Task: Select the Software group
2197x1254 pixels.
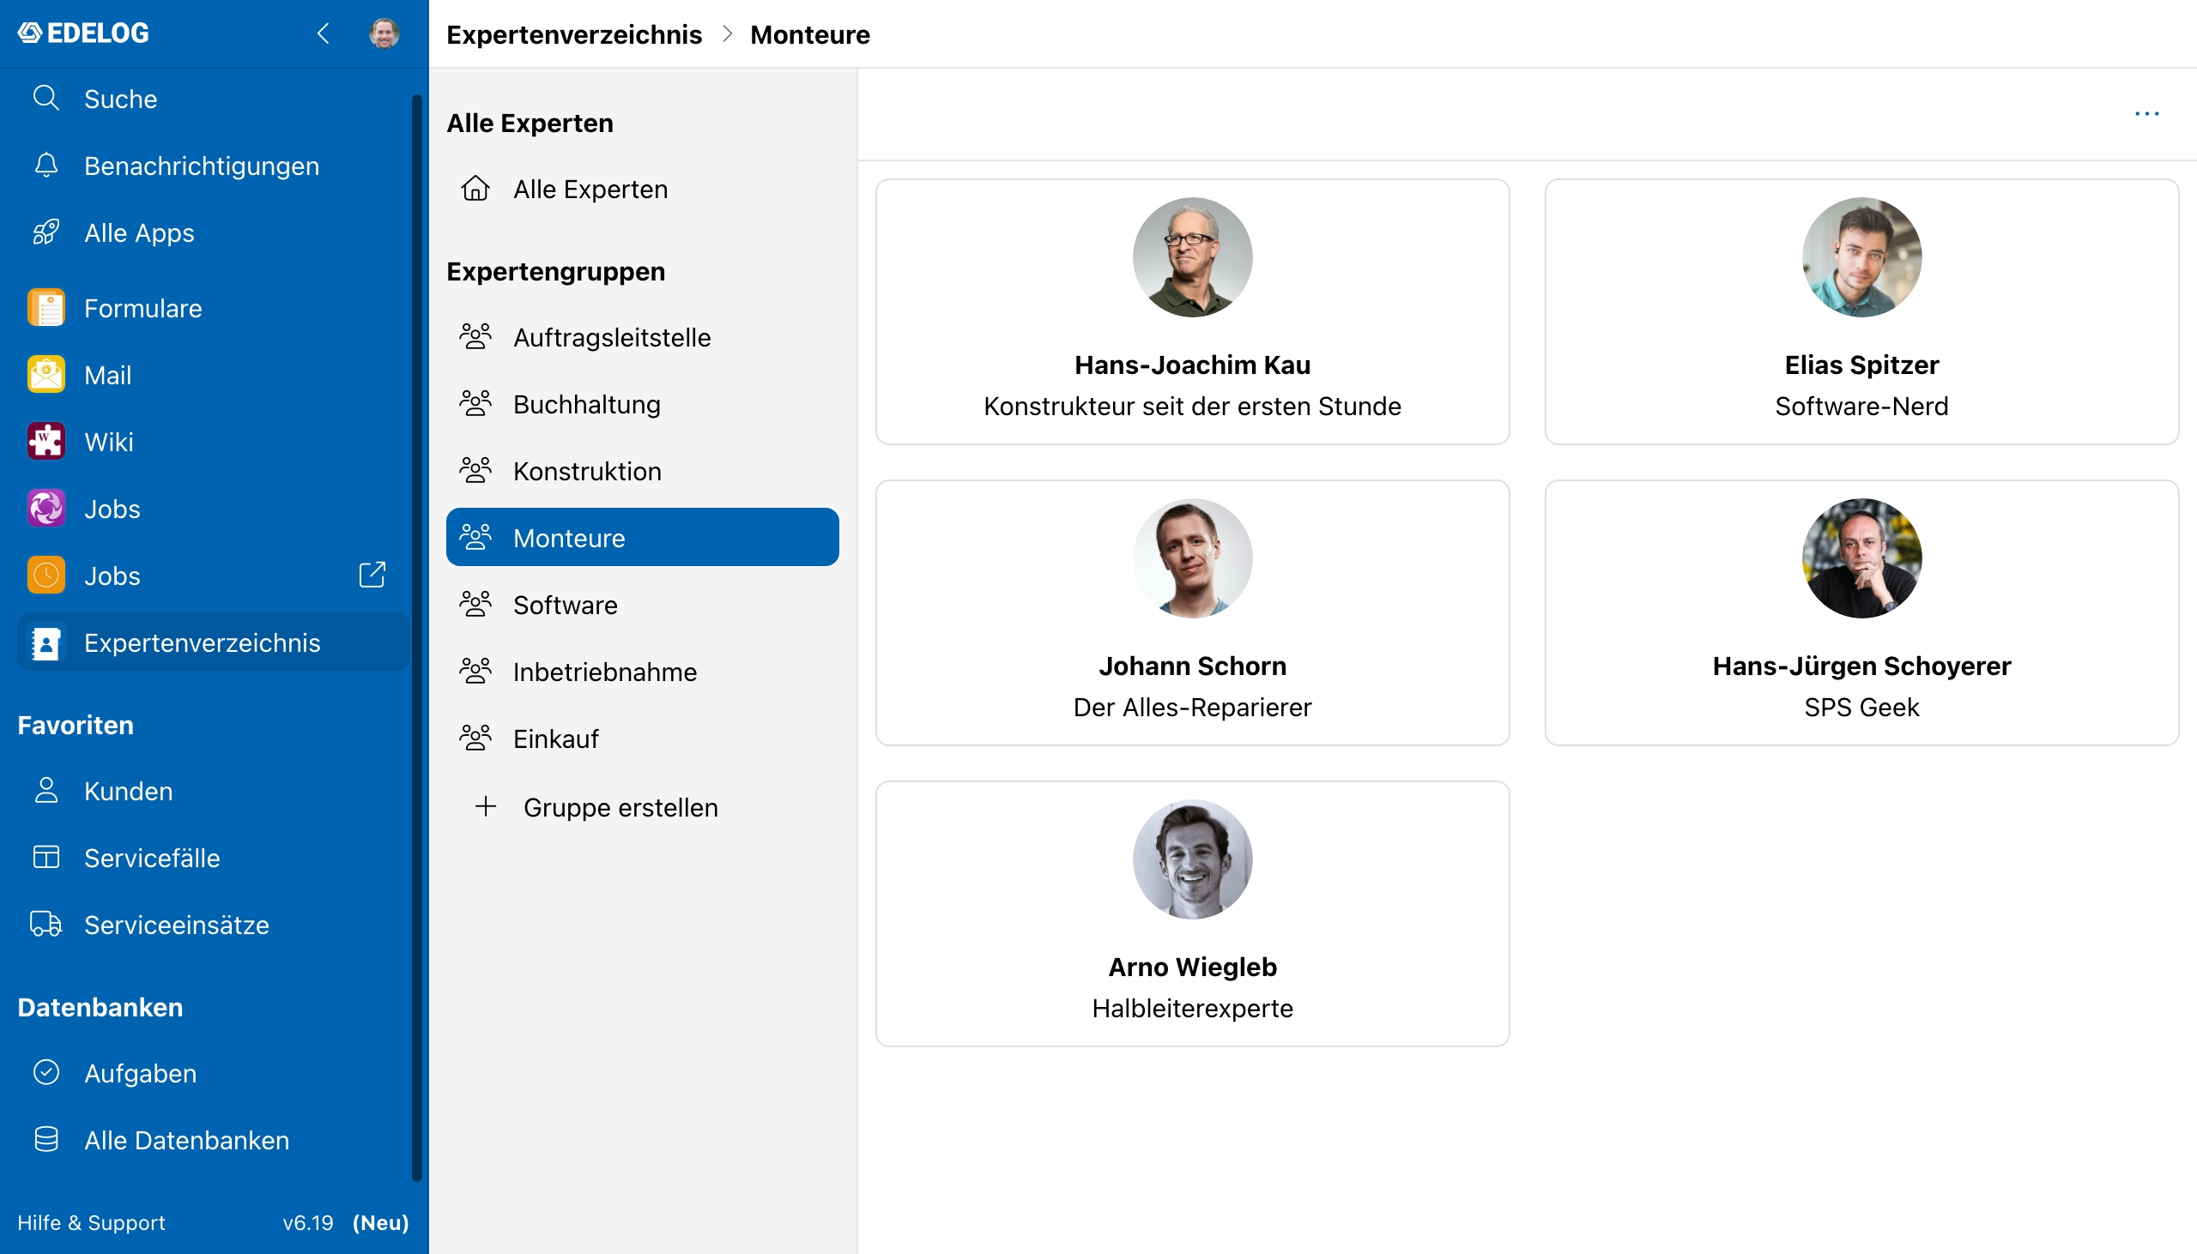Action: pos(643,605)
